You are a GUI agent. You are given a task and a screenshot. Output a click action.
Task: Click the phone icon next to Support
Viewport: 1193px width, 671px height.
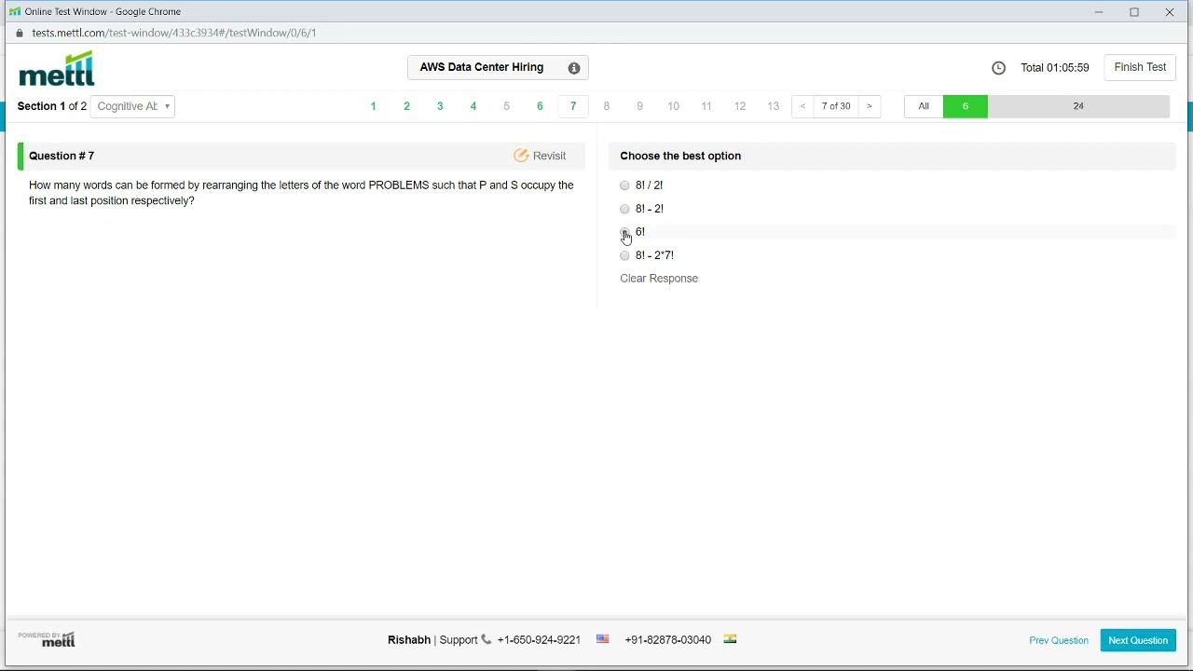coord(487,639)
